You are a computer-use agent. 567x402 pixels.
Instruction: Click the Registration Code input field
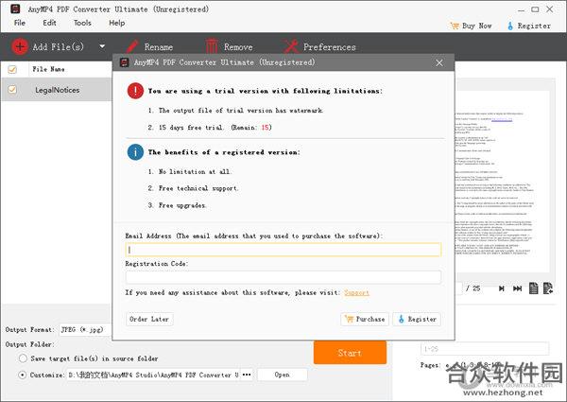click(x=283, y=277)
